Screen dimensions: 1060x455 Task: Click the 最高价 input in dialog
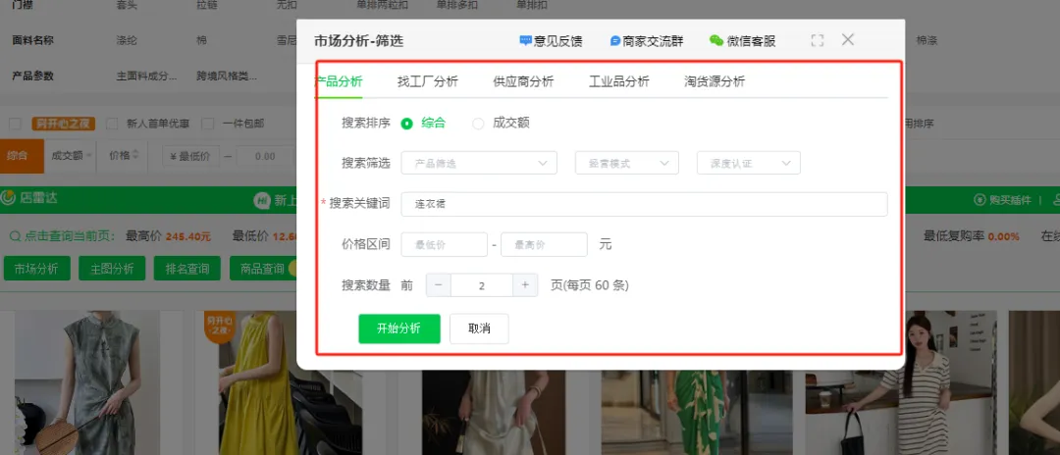pyautogui.click(x=544, y=244)
